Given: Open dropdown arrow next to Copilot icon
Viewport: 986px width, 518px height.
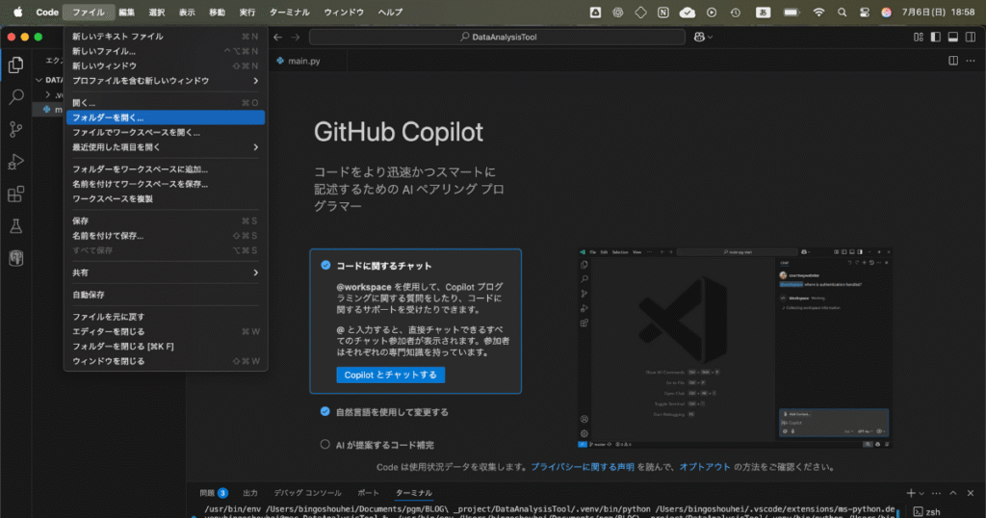Looking at the screenshot, I should pos(711,38).
